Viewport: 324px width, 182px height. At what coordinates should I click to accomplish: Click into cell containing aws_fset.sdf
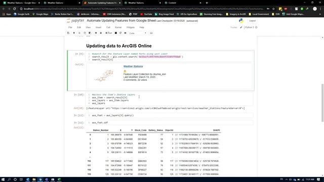[x=170, y=122]
